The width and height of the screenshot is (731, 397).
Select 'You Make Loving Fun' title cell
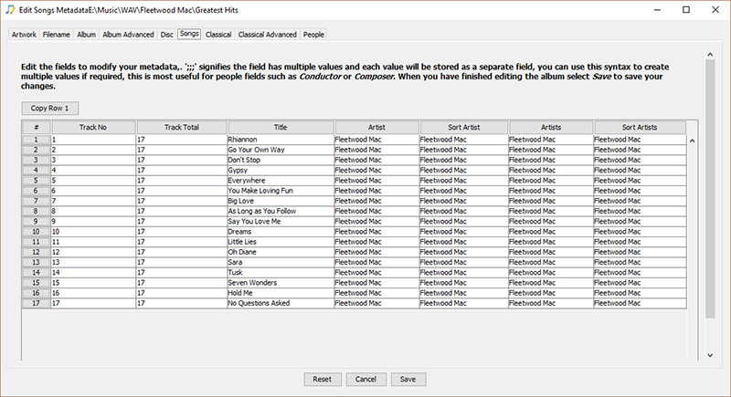[281, 191]
